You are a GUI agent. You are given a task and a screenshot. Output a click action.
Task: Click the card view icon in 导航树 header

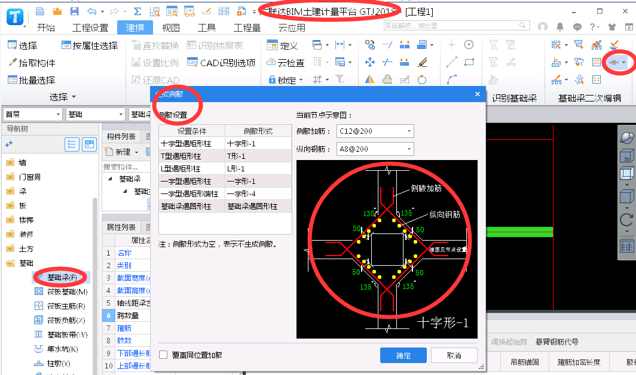click(89, 145)
